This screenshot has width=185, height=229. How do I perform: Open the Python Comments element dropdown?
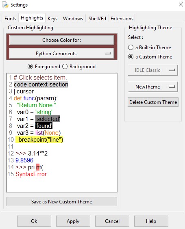[61, 54]
